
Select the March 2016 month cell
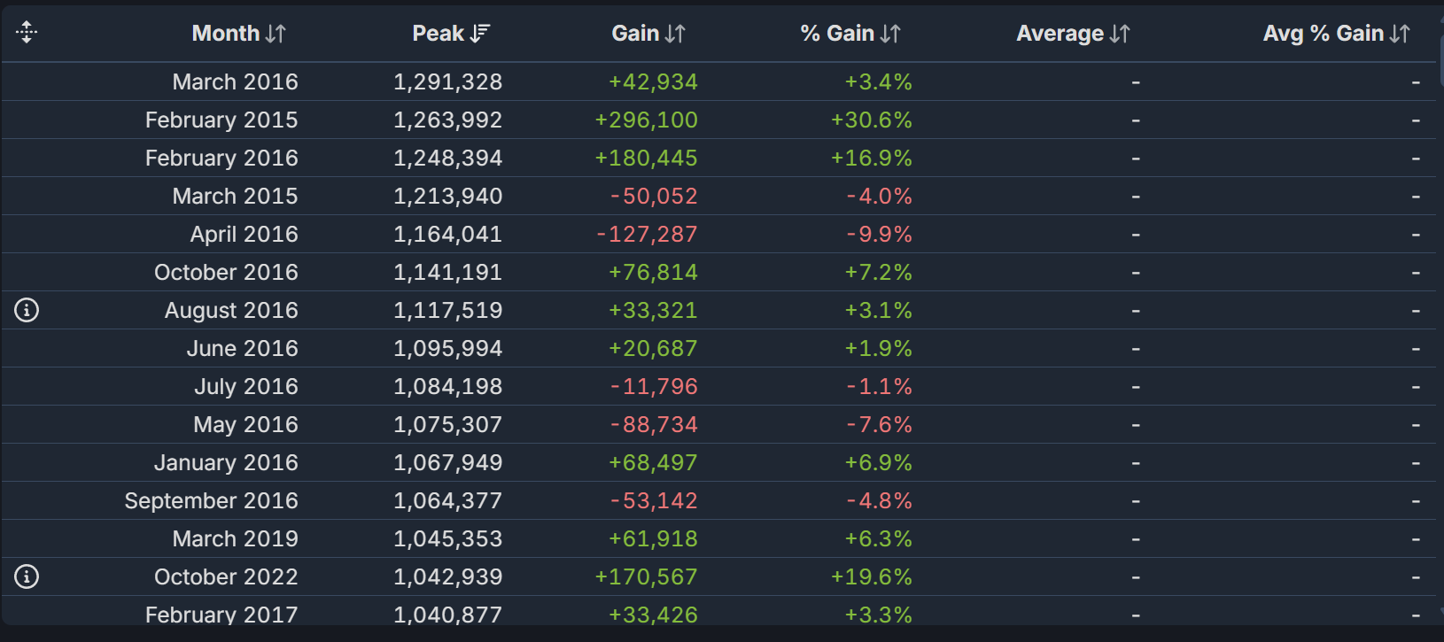(x=235, y=81)
